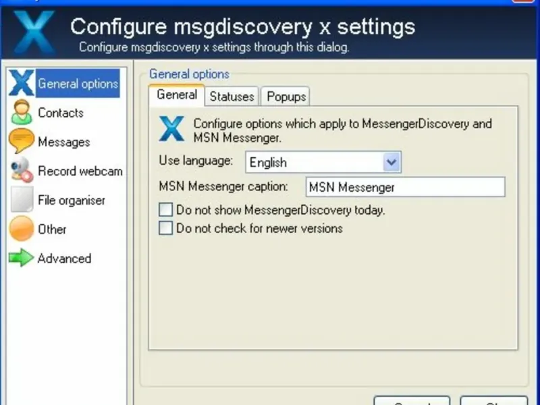Click the orange Other circle icon
Screen dimensions: 540x405
point(22,228)
